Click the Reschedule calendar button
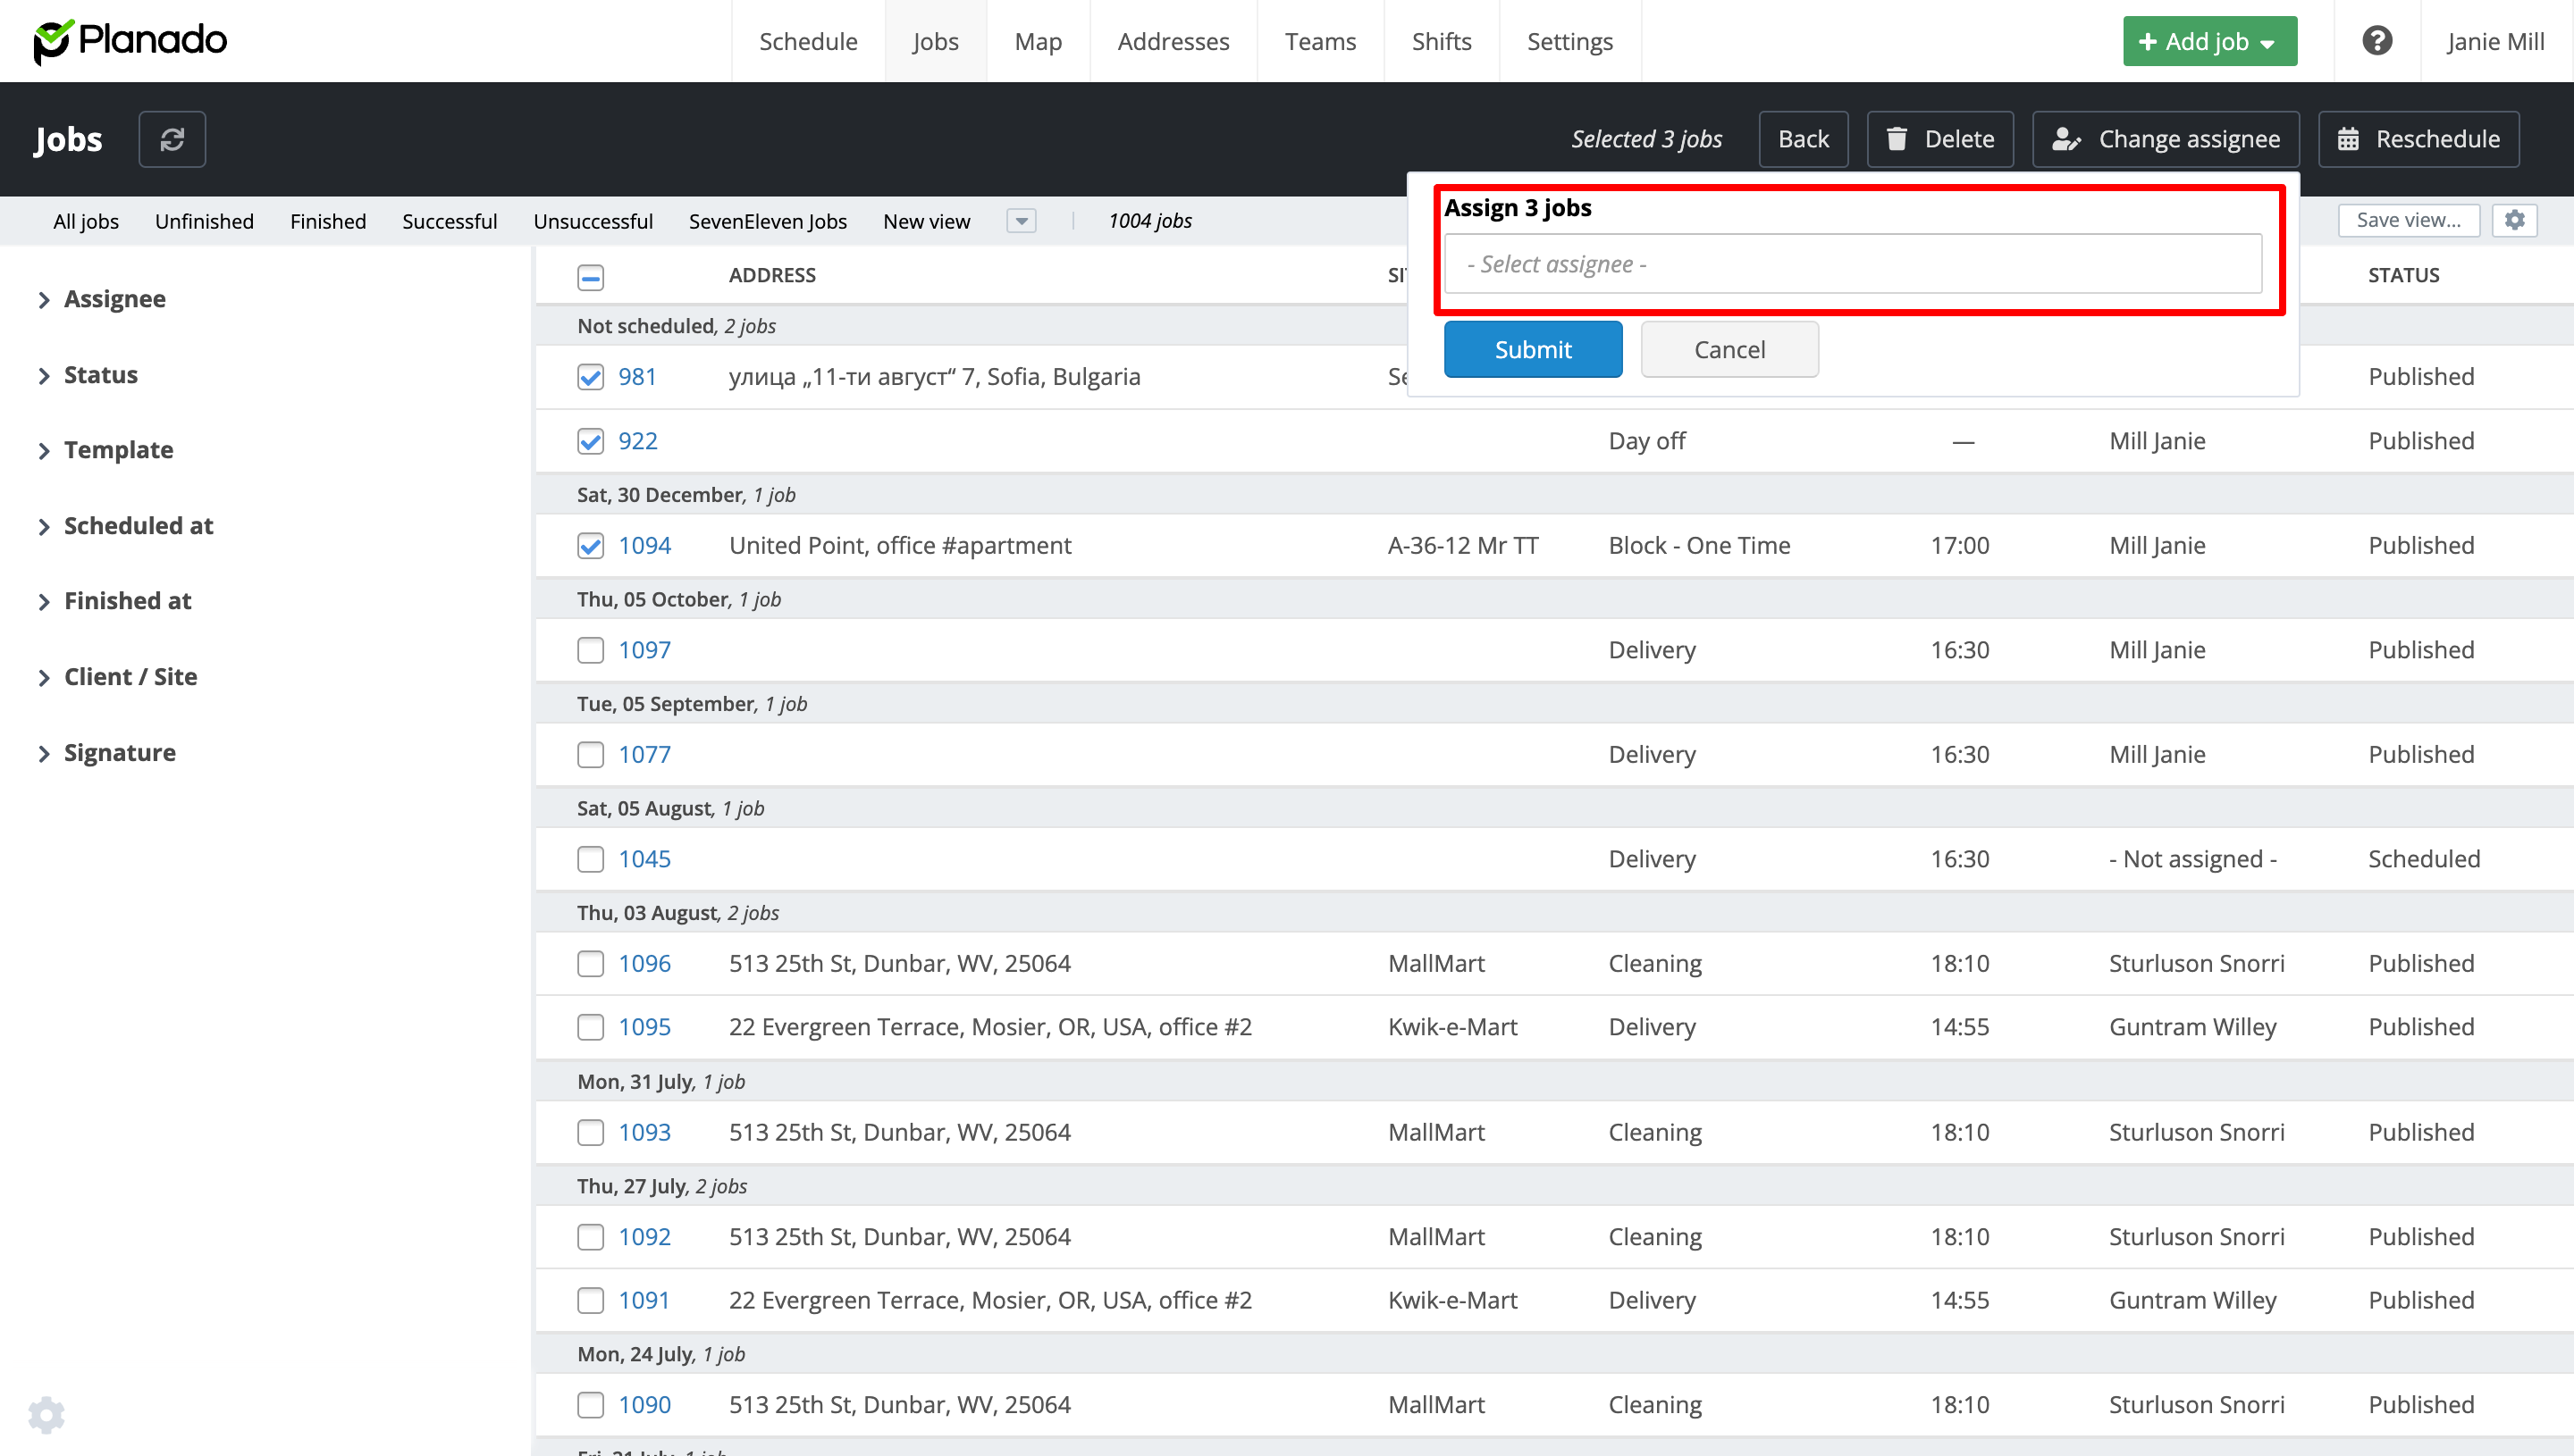The height and width of the screenshot is (1456, 2574). [x=2418, y=139]
